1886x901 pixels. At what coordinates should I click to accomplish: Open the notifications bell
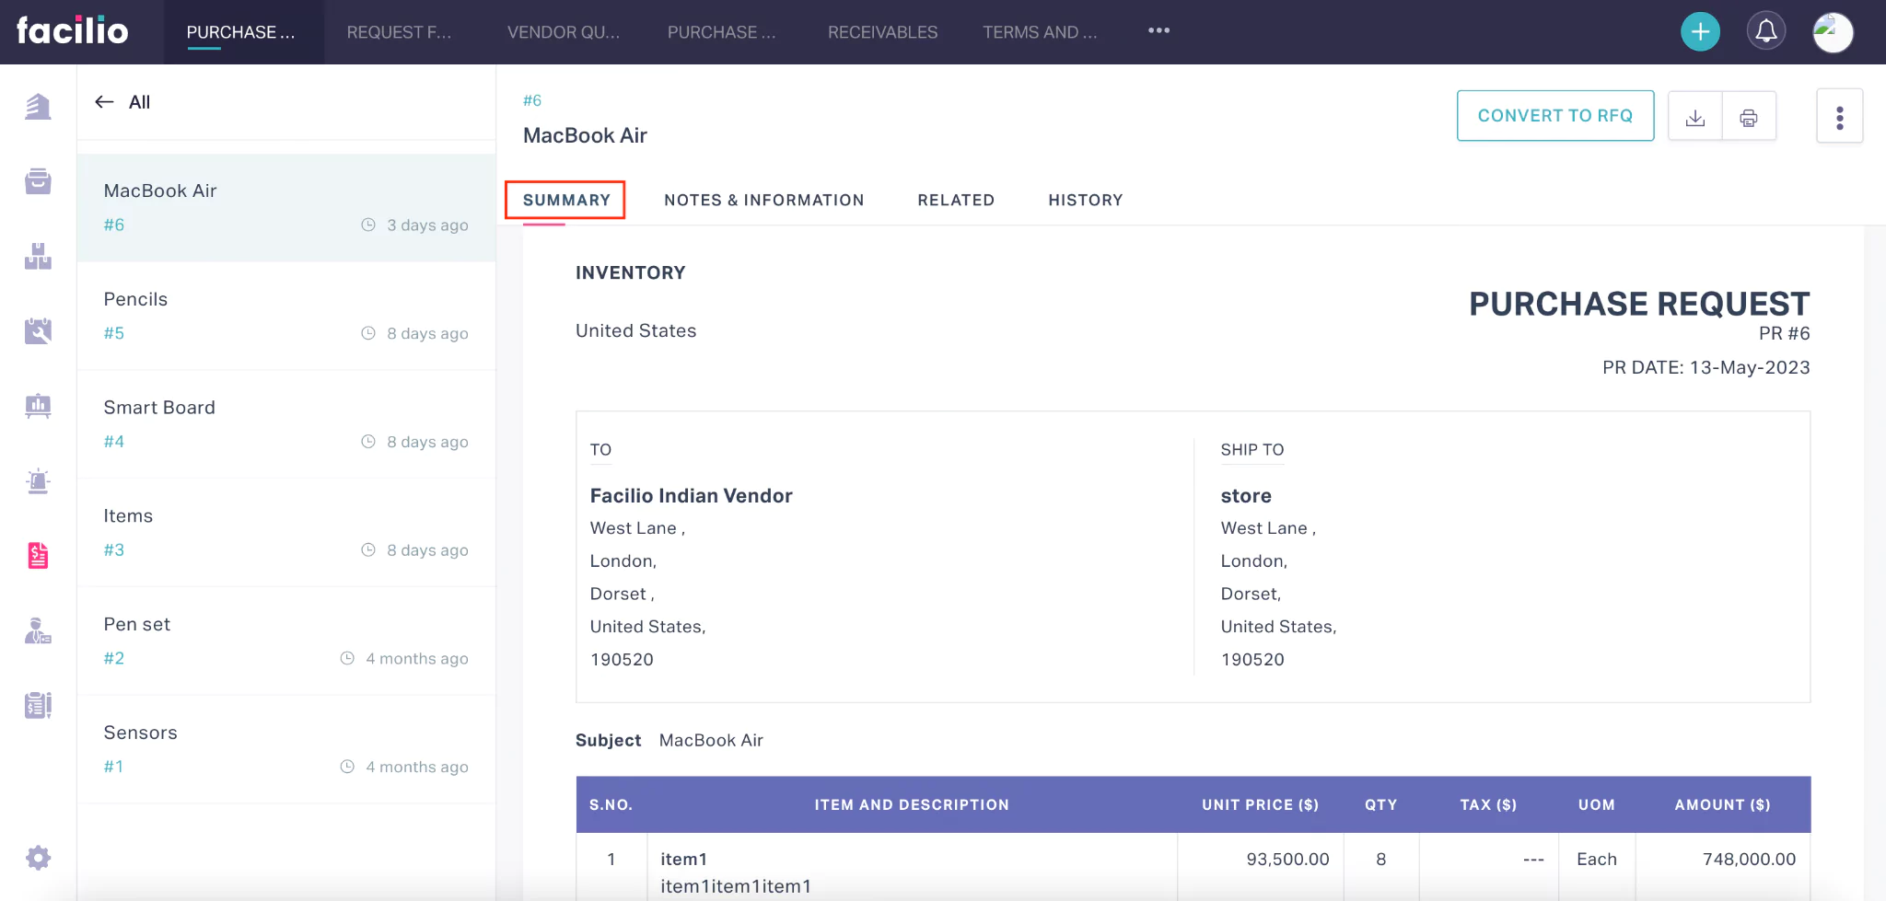pos(1766,32)
